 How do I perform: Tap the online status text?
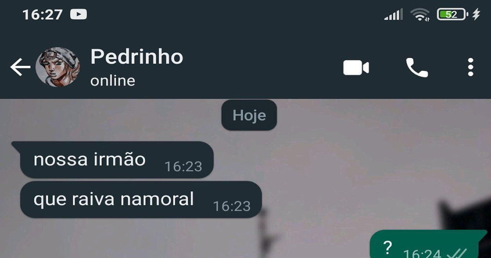pos(113,81)
